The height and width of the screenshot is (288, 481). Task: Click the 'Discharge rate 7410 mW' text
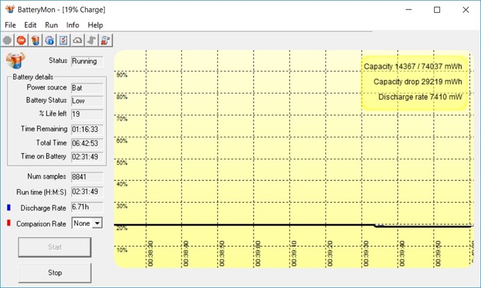pos(420,97)
